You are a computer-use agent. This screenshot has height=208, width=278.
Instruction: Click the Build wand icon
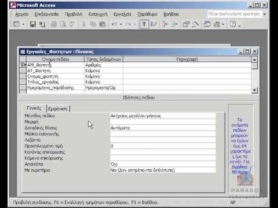(x=195, y=24)
